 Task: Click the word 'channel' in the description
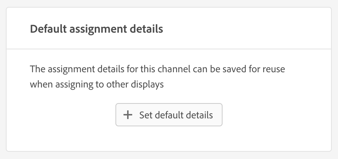pos(170,69)
